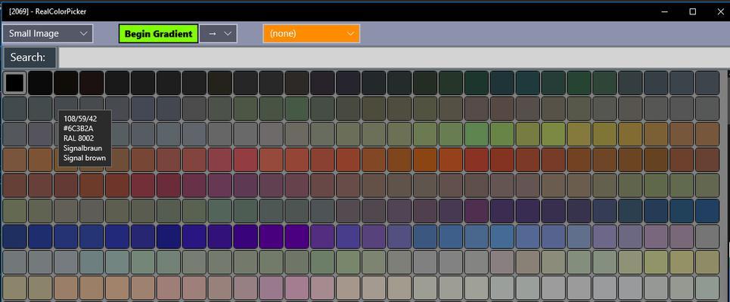Choose the gray swatch ending the blue-purple row
The height and width of the screenshot is (302, 730).
click(x=707, y=236)
